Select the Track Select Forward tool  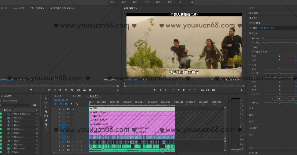(x=46, y=103)
